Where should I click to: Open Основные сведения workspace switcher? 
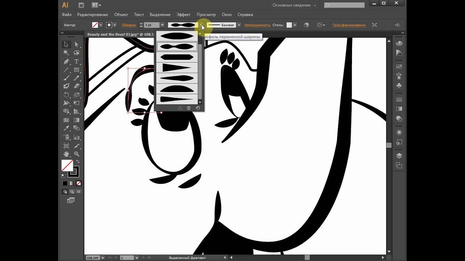tap(294, 5)
